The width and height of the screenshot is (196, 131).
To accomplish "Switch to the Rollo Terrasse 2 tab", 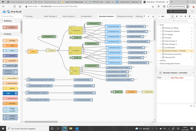I will click(x=50, y=16).
